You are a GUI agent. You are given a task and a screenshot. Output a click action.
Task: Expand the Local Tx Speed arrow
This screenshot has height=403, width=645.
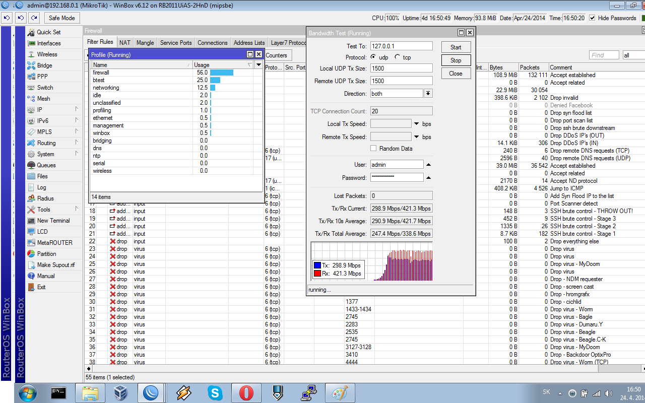coord(417,124)
